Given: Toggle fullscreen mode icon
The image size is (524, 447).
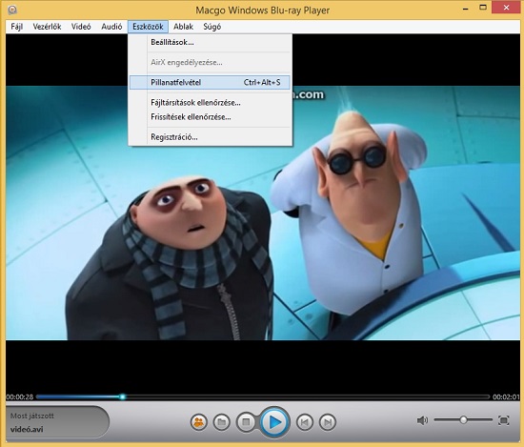Looking at the screenshot, I should pos(504,420).
